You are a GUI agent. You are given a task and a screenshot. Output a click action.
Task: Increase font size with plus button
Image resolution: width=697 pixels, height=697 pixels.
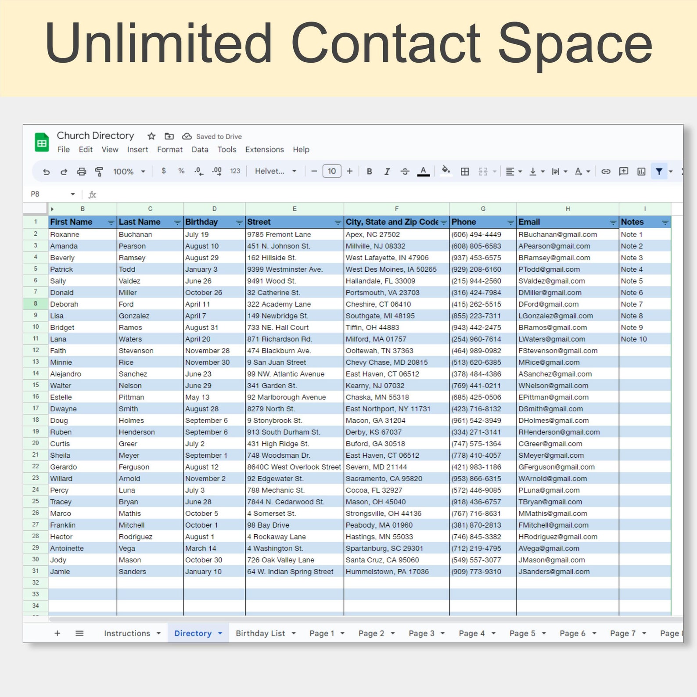tap(349, 171)
